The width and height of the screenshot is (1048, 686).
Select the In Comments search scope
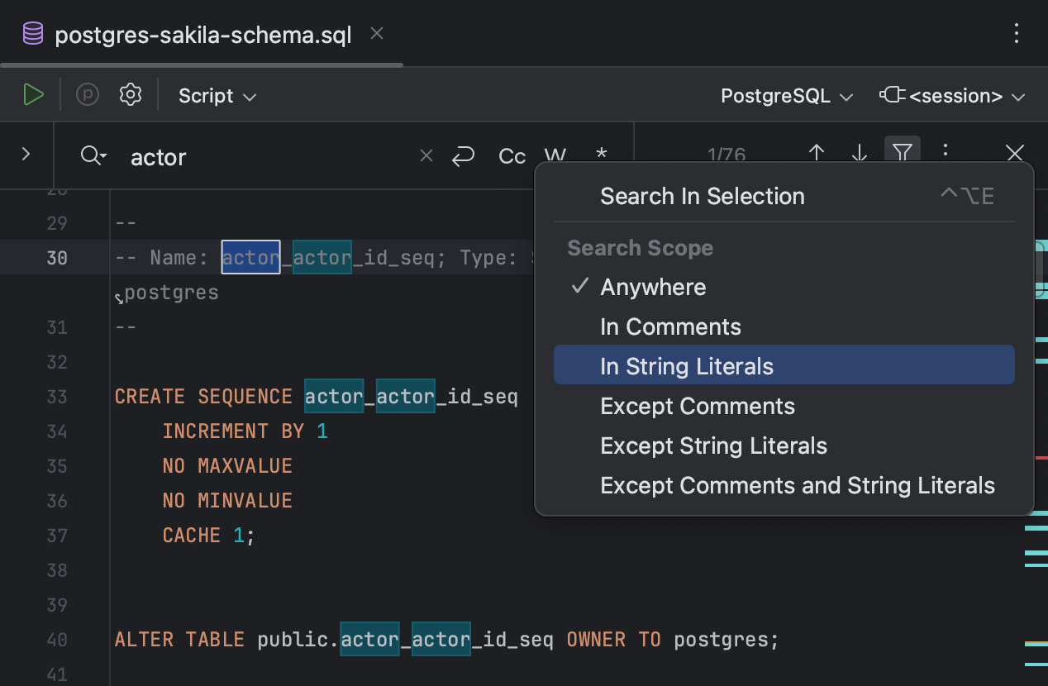670,326
